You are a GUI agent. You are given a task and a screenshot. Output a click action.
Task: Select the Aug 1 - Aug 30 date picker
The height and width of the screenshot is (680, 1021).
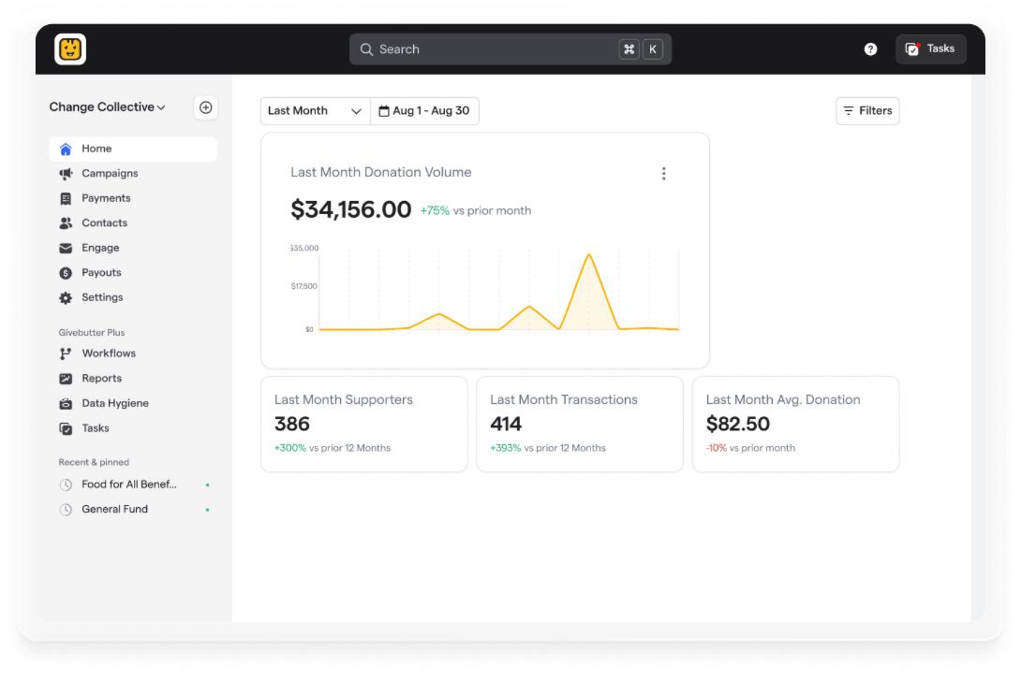(424, 110)
